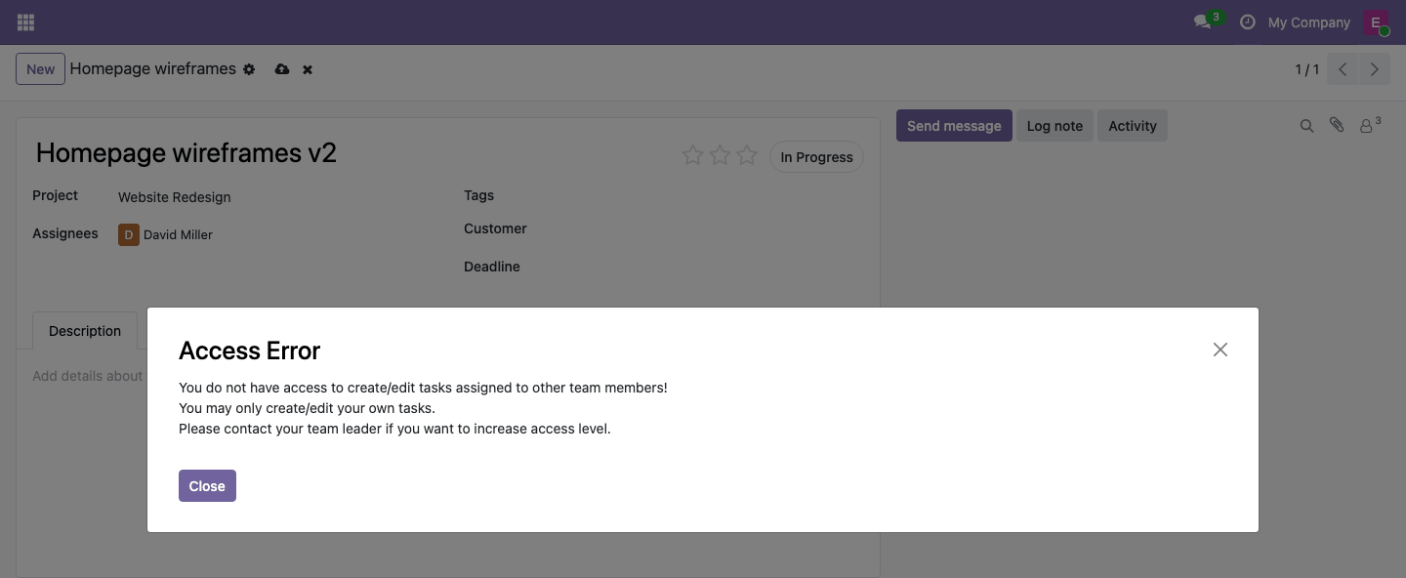Click the Homepage wireframes breadcrumb title
The height and width of the screenshot is (578, 1406).
(153, 69)
